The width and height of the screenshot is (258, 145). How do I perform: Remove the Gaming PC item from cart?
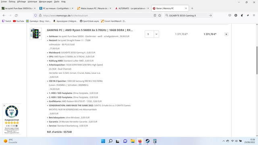click(x=226, y=34)
